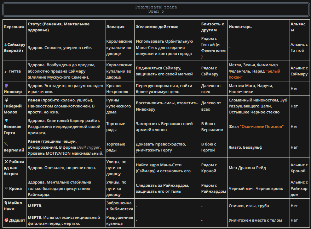Click the water drop emoji beside Сэймару
The height and width of the screenshot is (229, 311).
[5, 45]
